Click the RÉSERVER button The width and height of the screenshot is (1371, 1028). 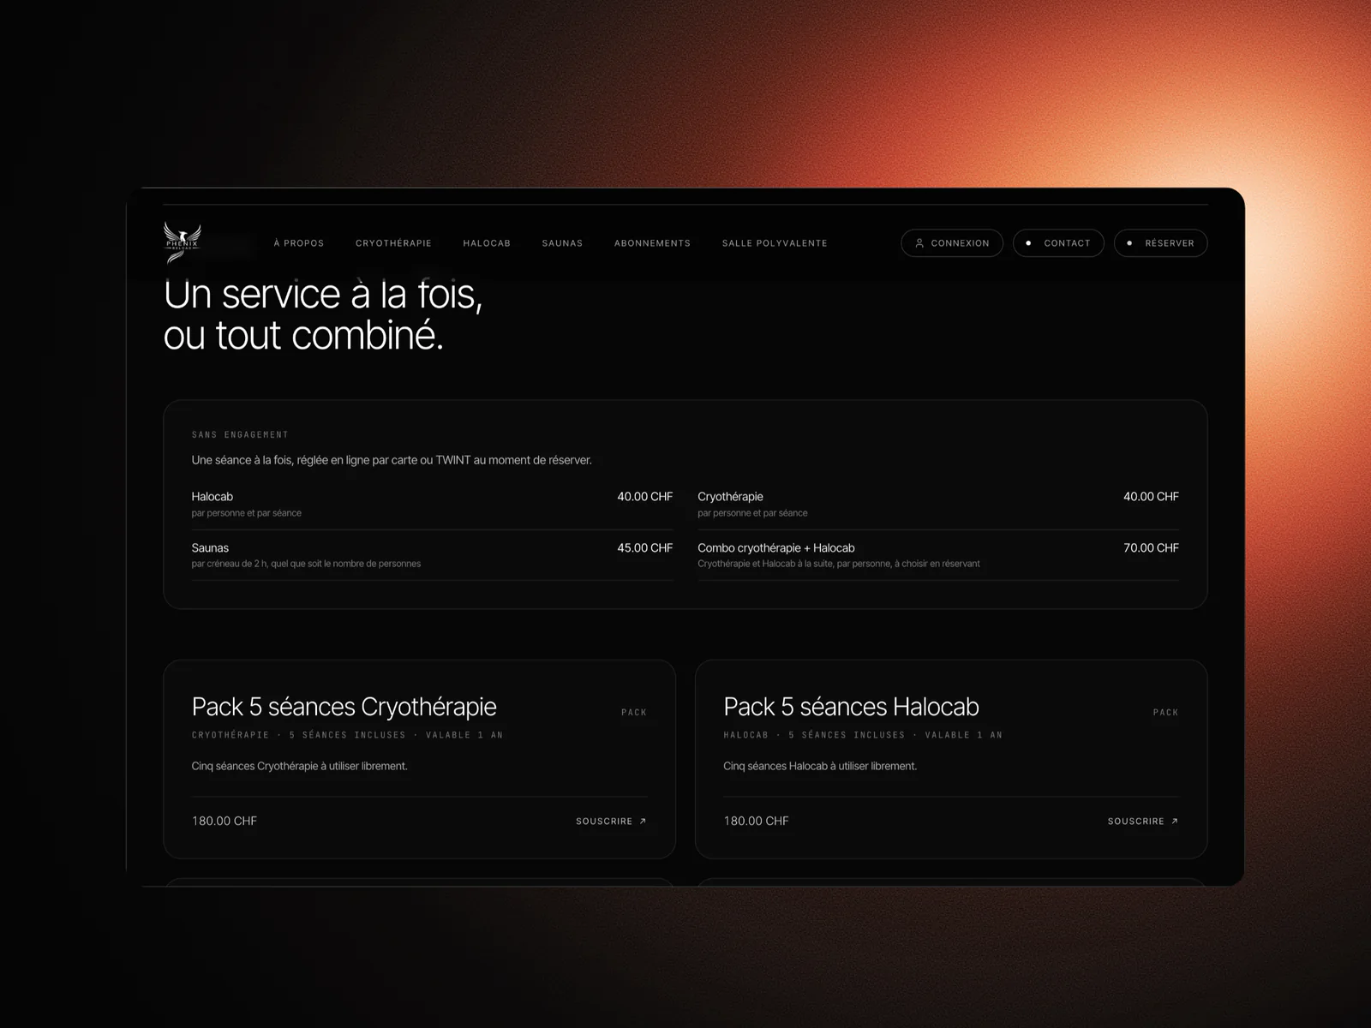coord(1160,243)
